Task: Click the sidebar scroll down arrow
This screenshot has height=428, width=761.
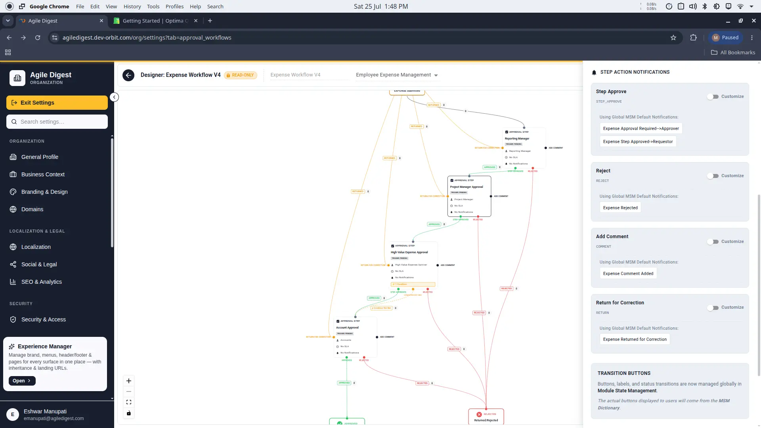Action: point(112,399)
